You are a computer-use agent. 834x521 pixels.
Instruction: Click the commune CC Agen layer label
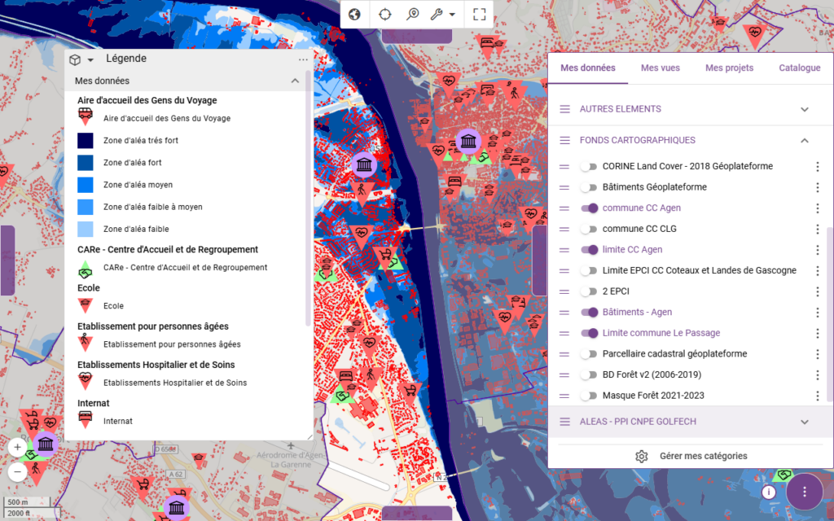[642, 208]
